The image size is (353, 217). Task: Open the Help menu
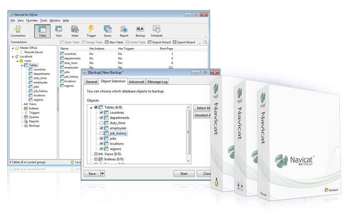66,21
